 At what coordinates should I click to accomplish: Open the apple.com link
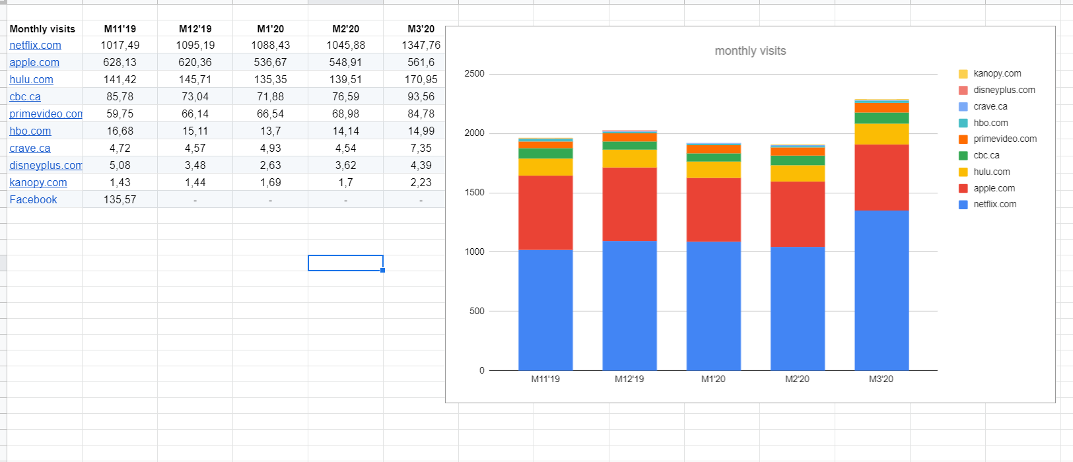click(x=34, y=62)
